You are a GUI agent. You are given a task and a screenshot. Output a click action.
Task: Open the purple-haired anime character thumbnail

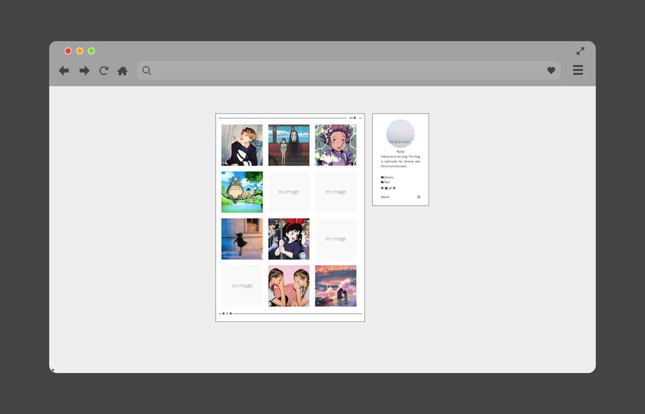point(336,145)
